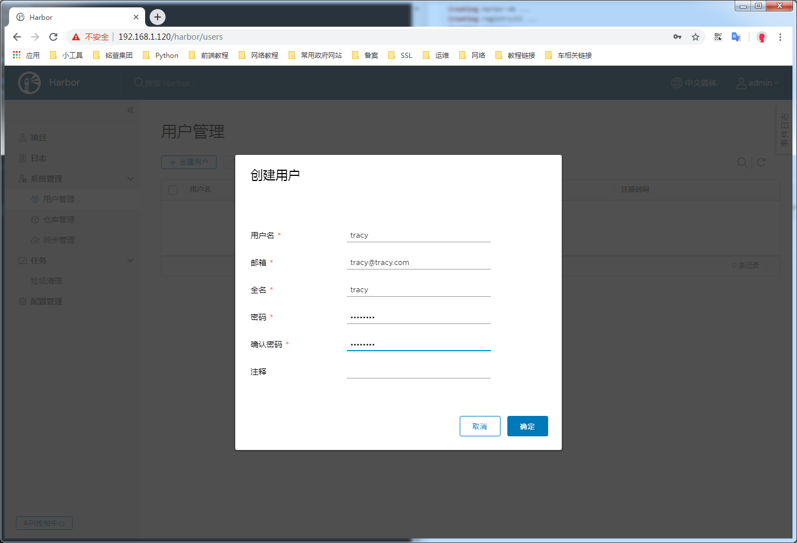Collapse the 系统管理 section chevron

coord(130,179)
